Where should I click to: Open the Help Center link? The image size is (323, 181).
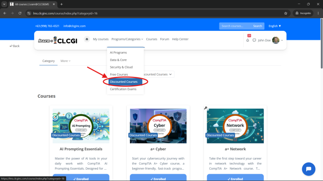coord(180,39)
